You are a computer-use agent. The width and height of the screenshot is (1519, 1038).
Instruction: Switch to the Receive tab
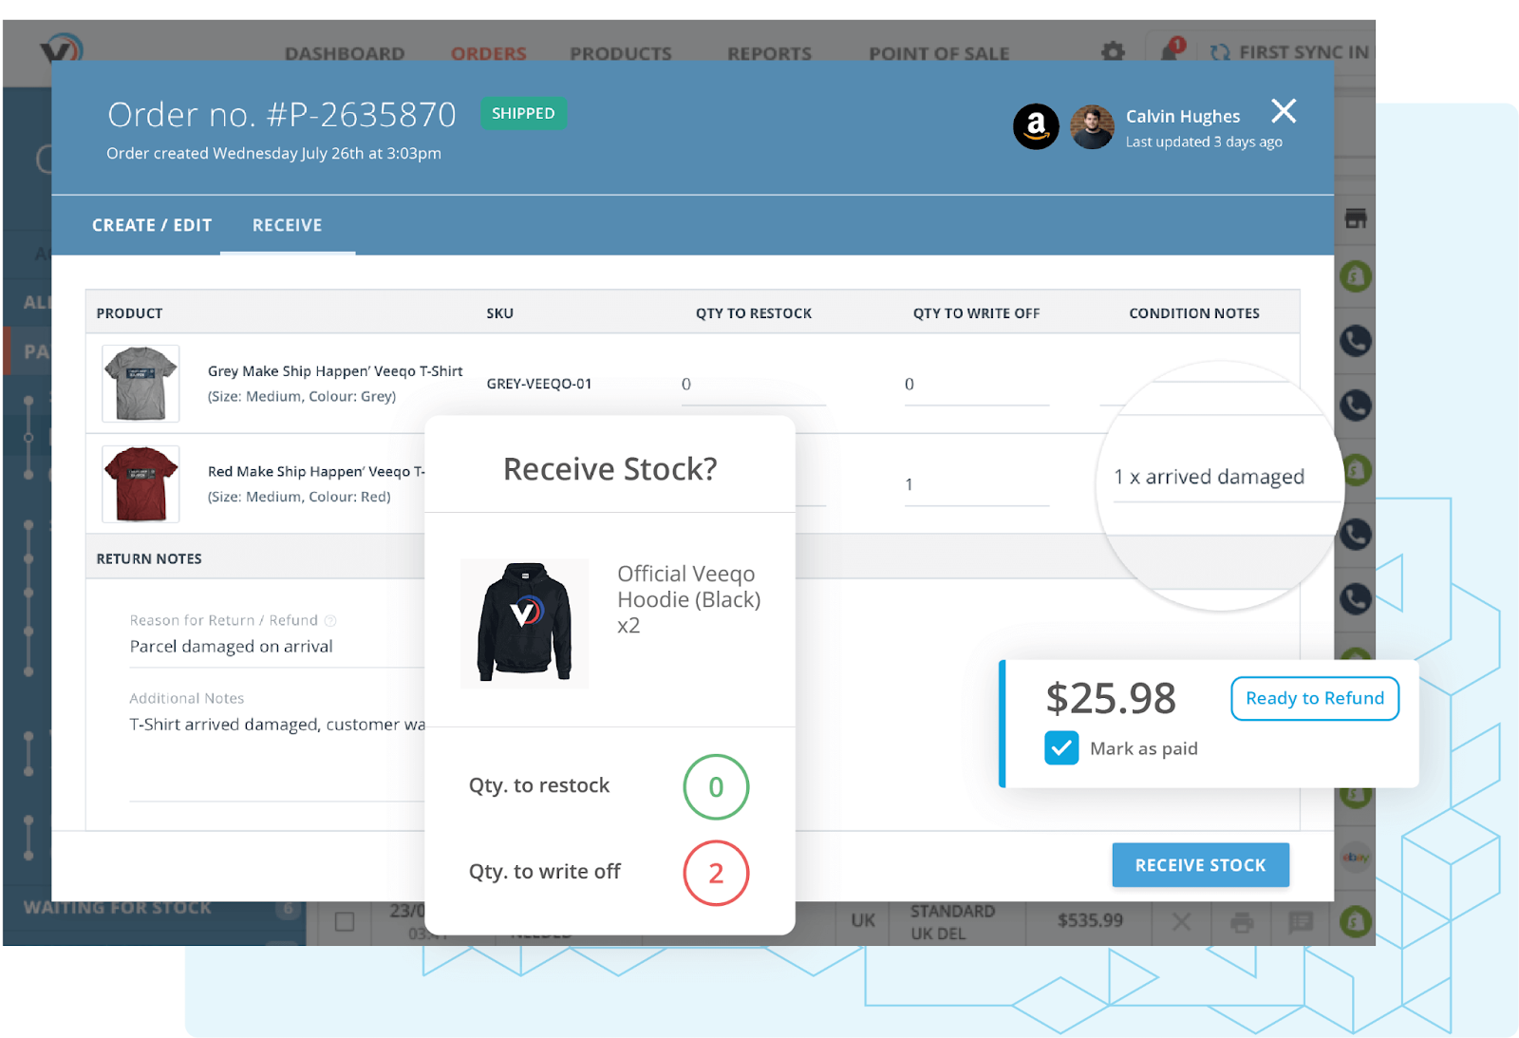[x=288, y=225]
